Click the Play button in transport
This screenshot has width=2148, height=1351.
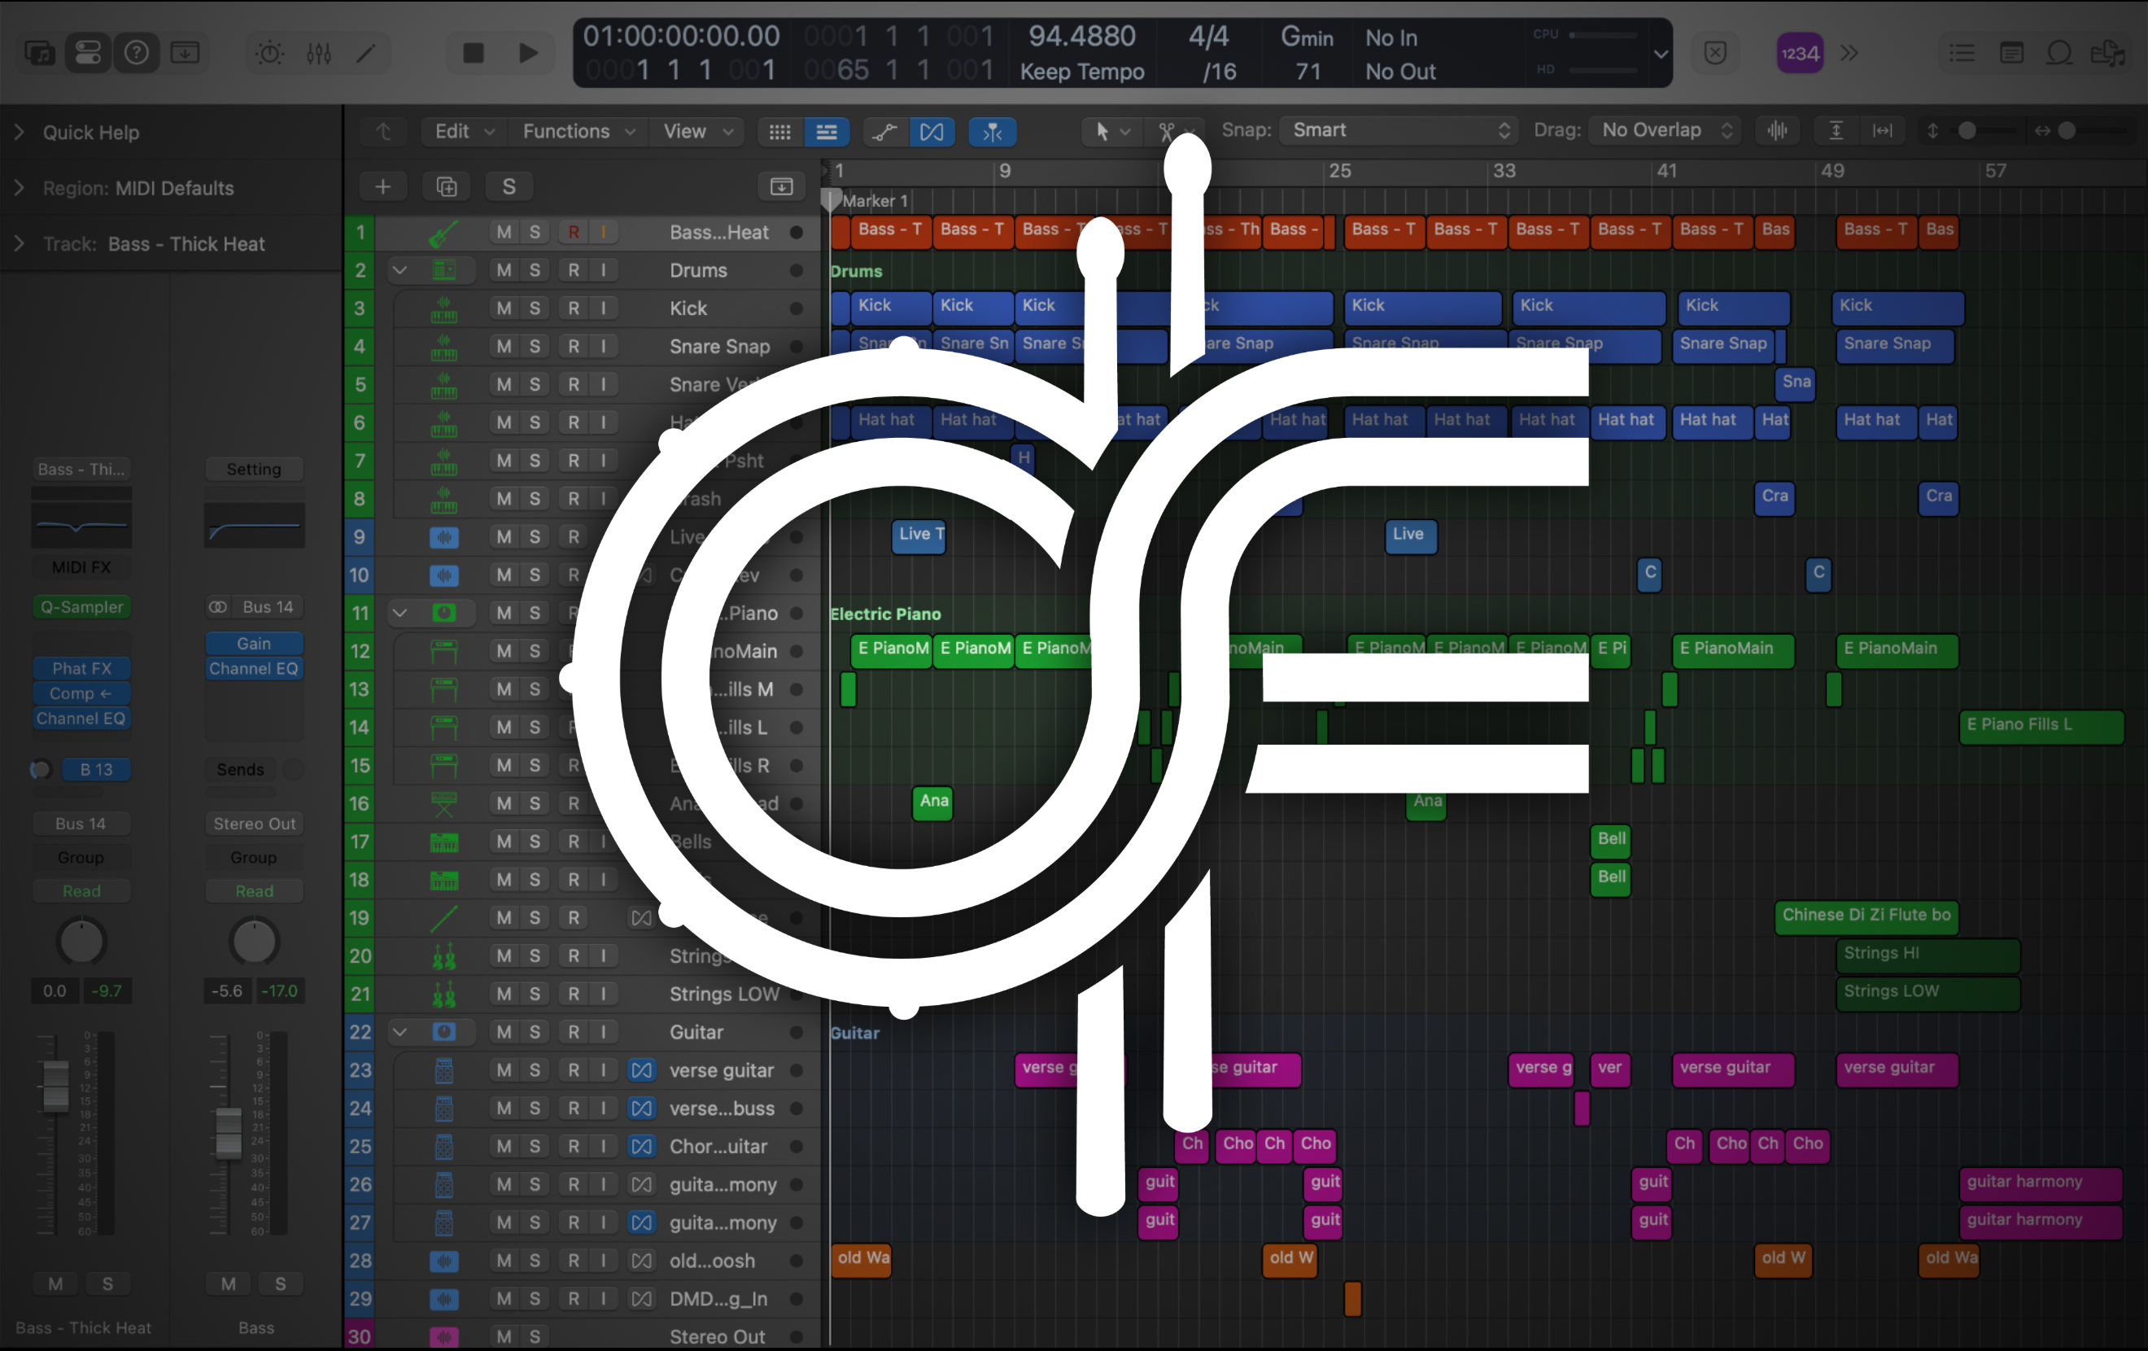[528, 54]
